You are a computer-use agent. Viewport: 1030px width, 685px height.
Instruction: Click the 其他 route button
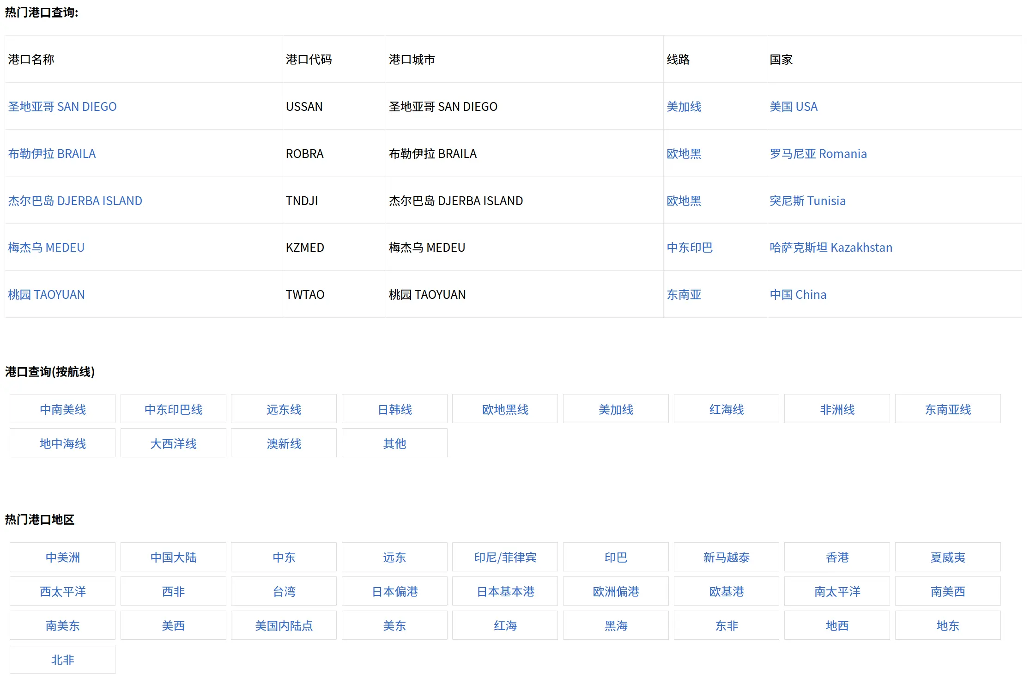394,443
